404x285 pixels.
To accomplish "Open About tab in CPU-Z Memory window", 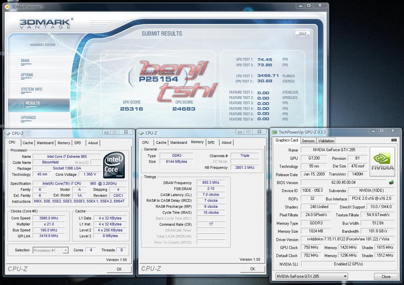I will [227, 142].
